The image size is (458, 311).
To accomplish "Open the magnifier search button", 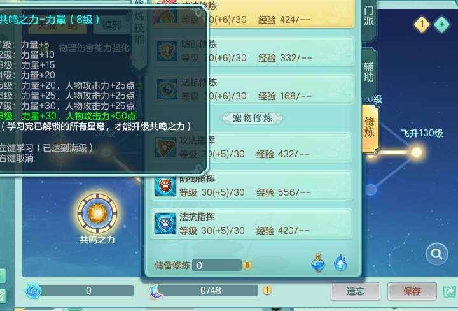I will [436, 254].
